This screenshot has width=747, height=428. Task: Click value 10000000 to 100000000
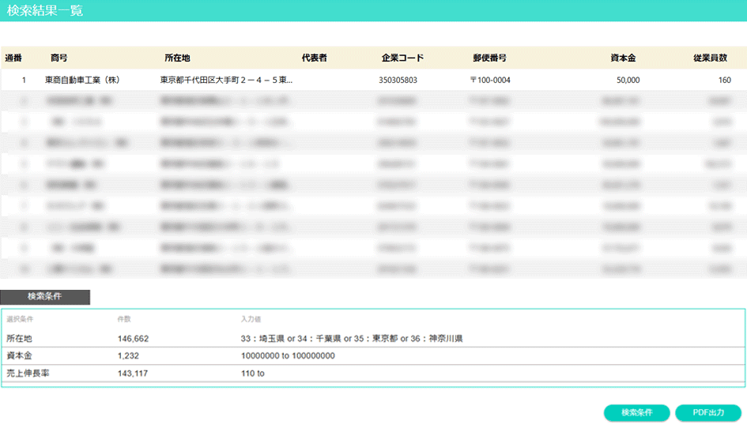(x=288, y=355)
